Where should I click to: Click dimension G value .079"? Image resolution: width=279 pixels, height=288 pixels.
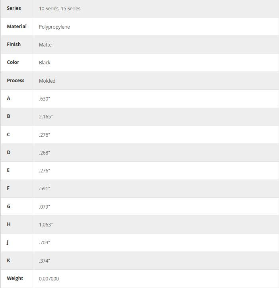[45, 207]
